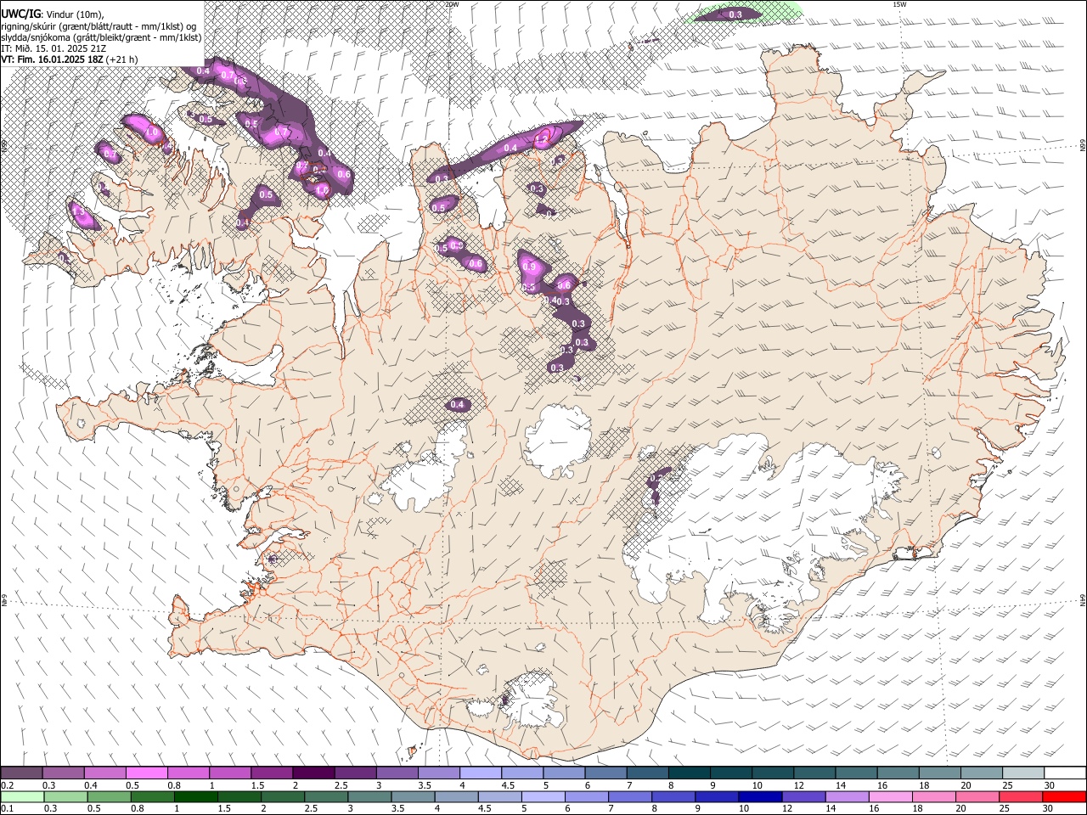Click the lavender swatch right of the upper-row 4
This screenshot has height=815, width=1087.
pyautogui.click(x=480, y=773)
